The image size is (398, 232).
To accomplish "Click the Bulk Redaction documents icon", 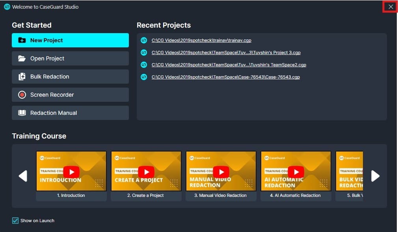I will [x=22, y=77].
